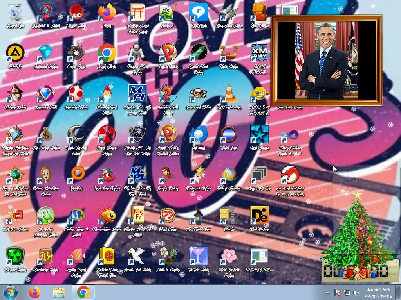The height and width of the screenshot is (300, 401).
Task: Launch Bejeweled 2 Deluxe shortcut
Action: (x=46, y=12)
